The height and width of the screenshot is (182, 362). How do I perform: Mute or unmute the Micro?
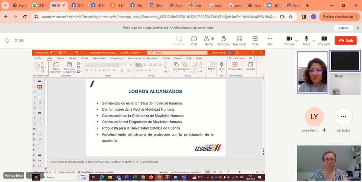coord(306,39)
